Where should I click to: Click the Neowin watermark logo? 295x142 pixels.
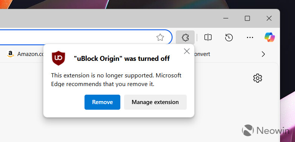[266, 130]
